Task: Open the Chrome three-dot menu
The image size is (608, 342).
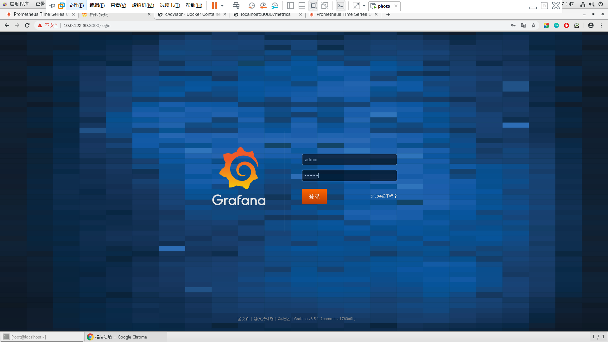Action: 601,25
